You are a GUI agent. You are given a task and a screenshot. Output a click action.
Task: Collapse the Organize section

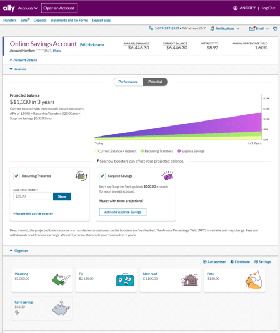(19, 251)
